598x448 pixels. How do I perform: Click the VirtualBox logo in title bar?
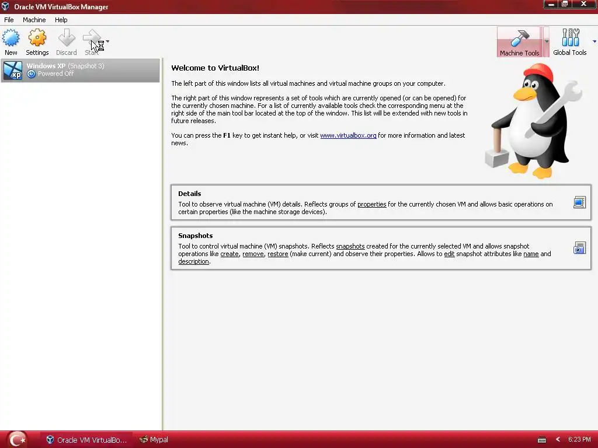point(5,6)
